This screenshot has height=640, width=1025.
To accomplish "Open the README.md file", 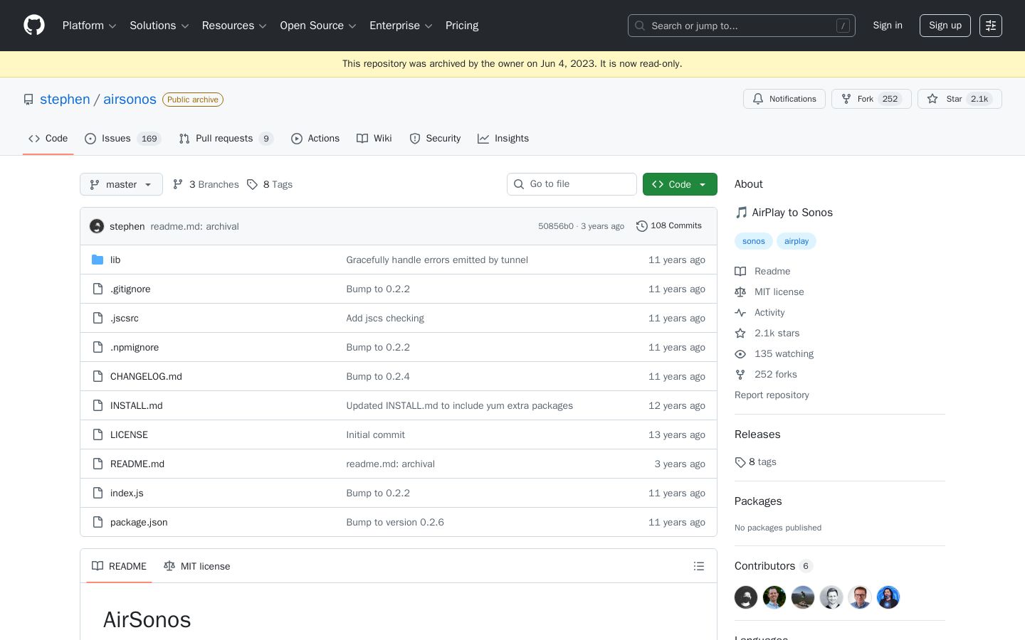I will tap(137, 464).
